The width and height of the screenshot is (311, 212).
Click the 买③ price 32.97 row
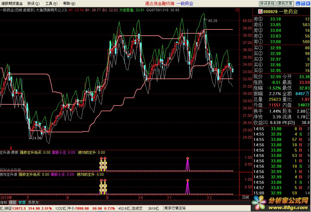point(281,59)
